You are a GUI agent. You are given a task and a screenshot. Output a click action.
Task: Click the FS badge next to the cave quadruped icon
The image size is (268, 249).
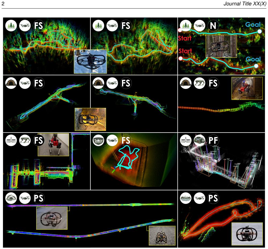coord(213,83)
